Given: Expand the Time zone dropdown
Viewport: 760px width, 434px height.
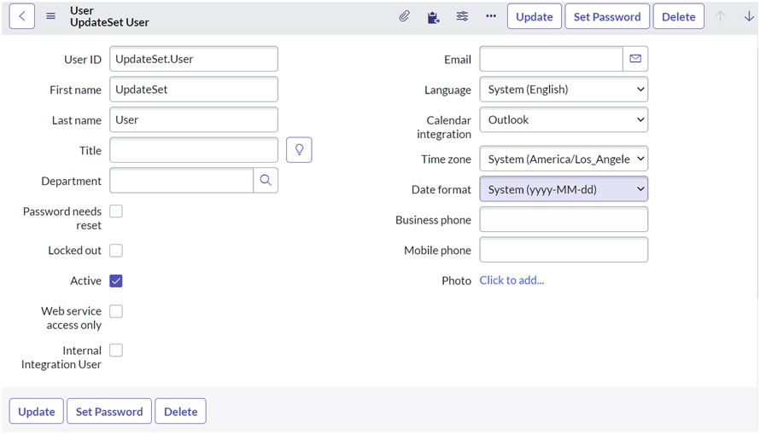Looking at the screenshot, I should point(564,159).
